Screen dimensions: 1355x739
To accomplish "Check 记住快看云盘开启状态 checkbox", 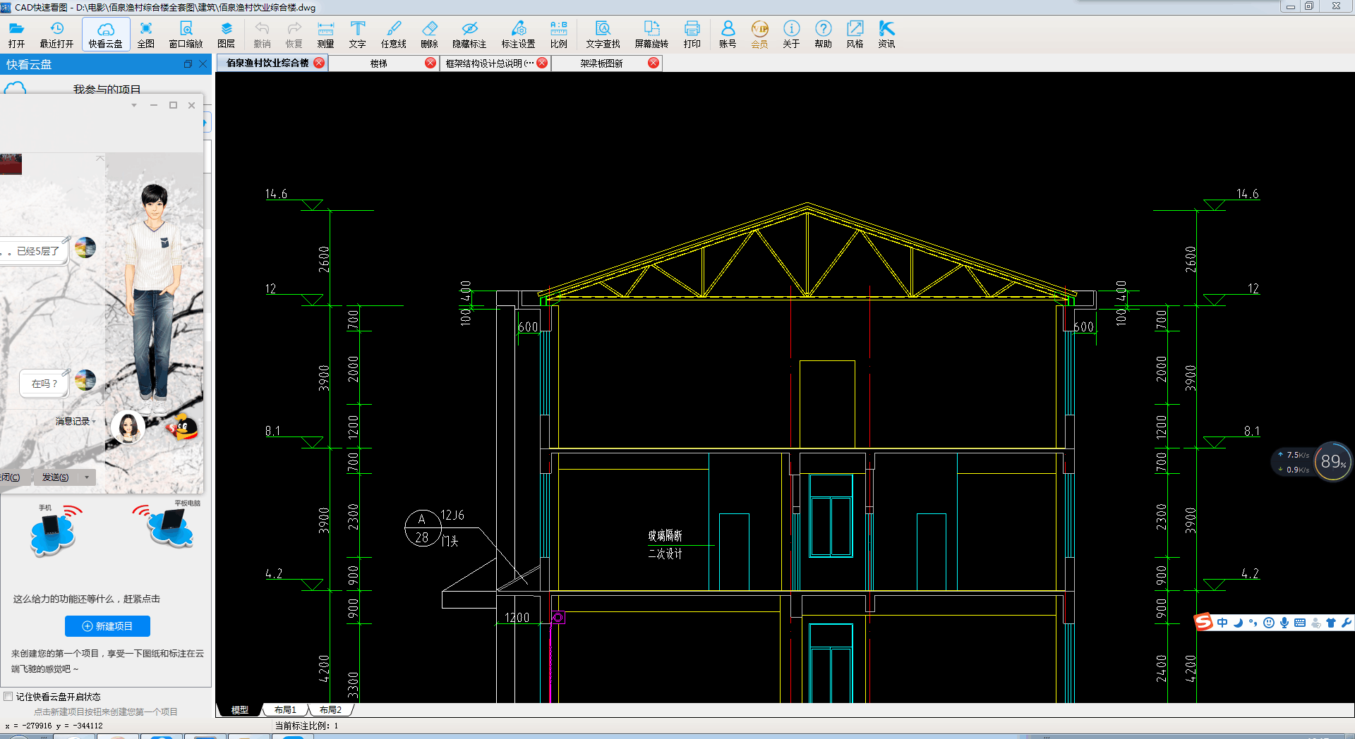I will pos(8,696).
